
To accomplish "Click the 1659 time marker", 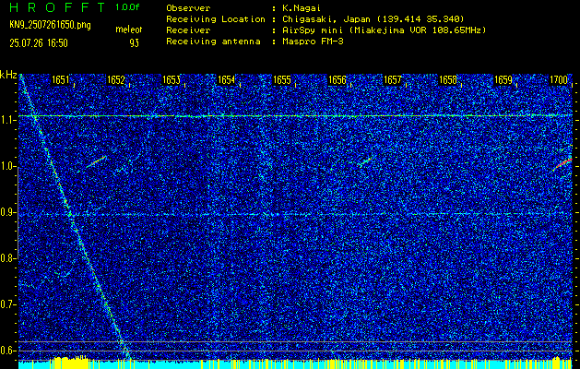I will pos(503,80).
